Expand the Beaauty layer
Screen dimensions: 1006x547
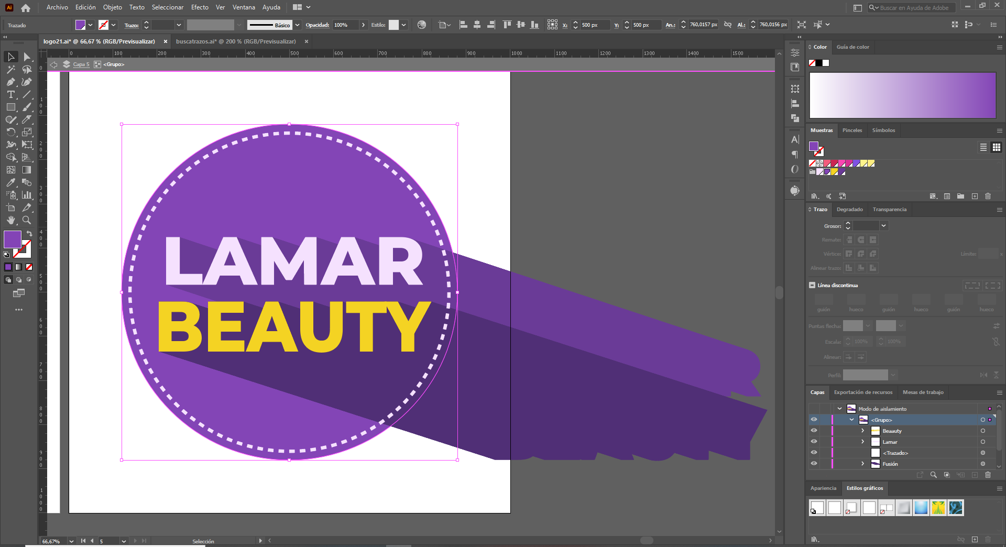(x=862, y=431)
